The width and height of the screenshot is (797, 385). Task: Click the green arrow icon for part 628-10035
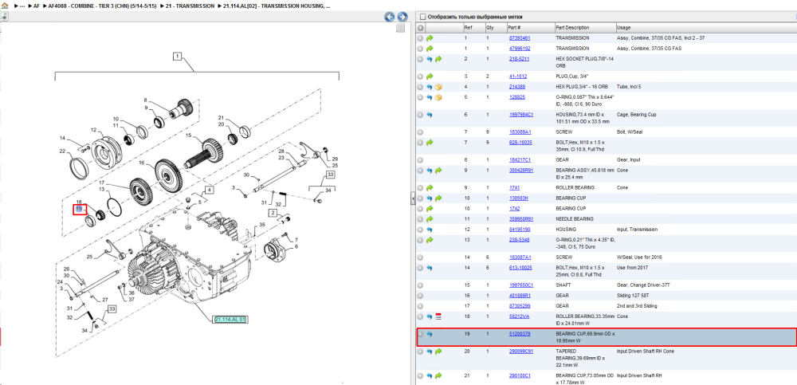(x=430, y=143)
